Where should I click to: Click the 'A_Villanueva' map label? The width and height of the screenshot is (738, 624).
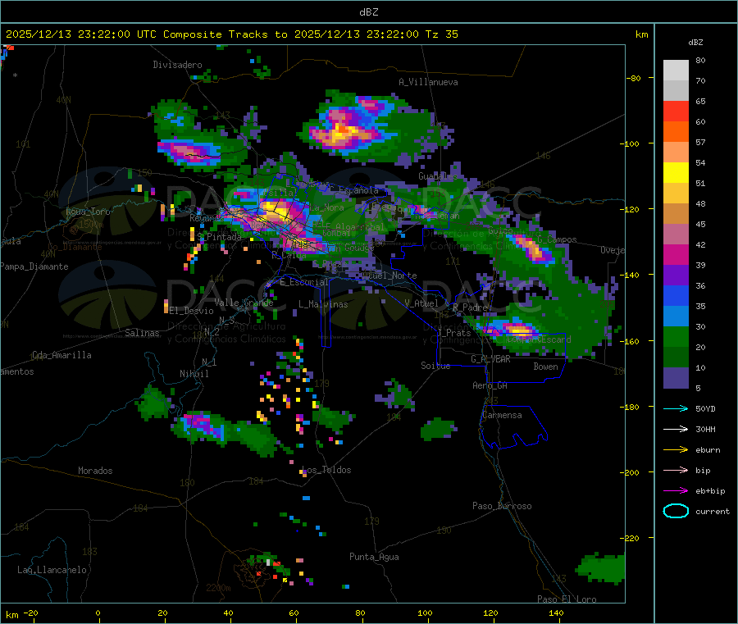pos(428,82)
